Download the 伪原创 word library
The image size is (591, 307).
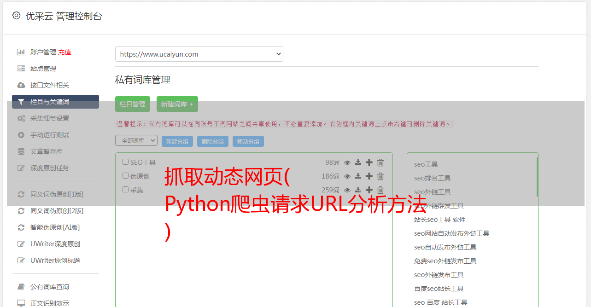358,176
